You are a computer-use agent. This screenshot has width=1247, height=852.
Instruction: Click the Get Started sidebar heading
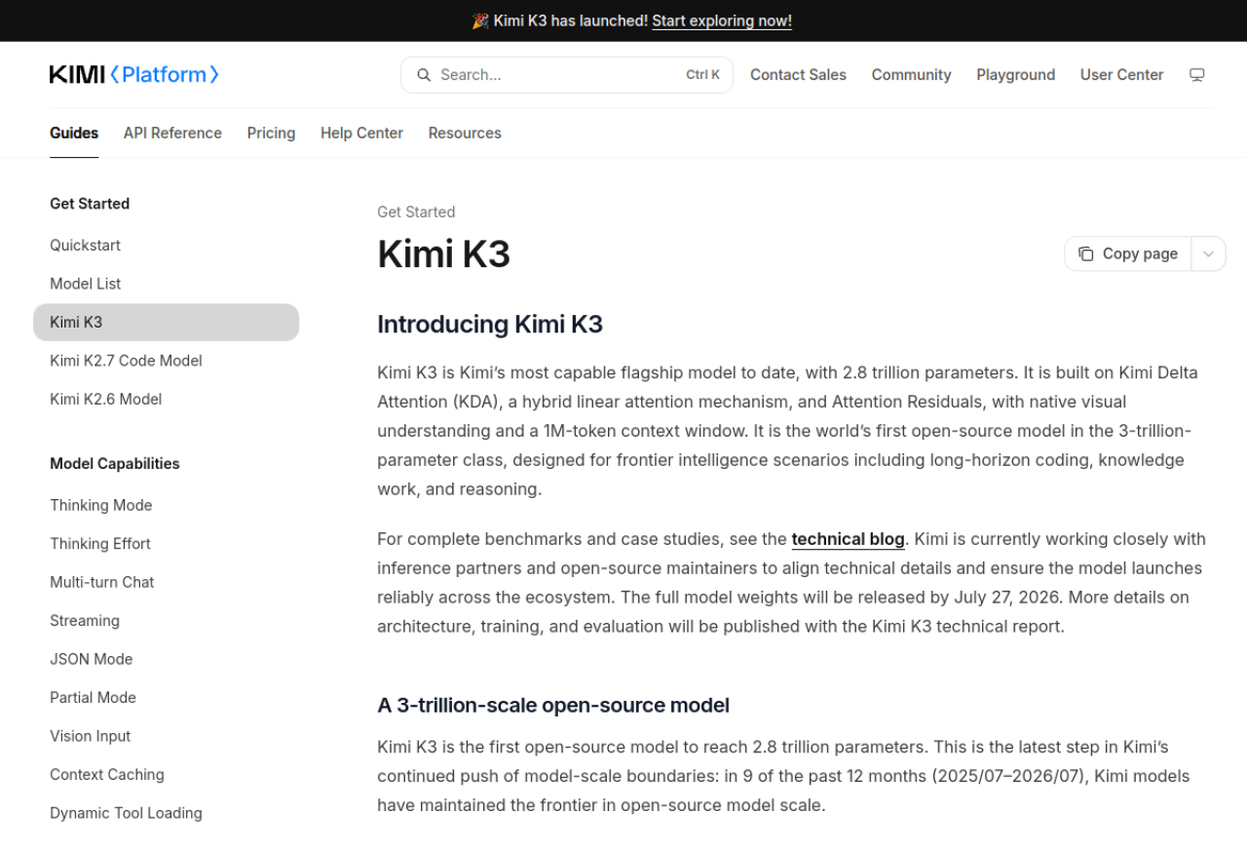pyautogui.click(x=90, y=204)
